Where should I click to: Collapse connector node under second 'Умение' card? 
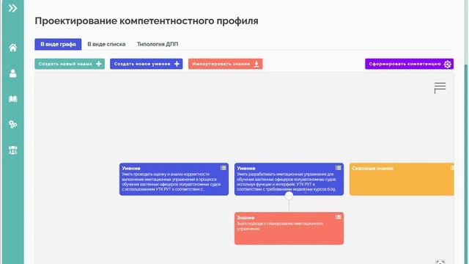pos(289,196)
